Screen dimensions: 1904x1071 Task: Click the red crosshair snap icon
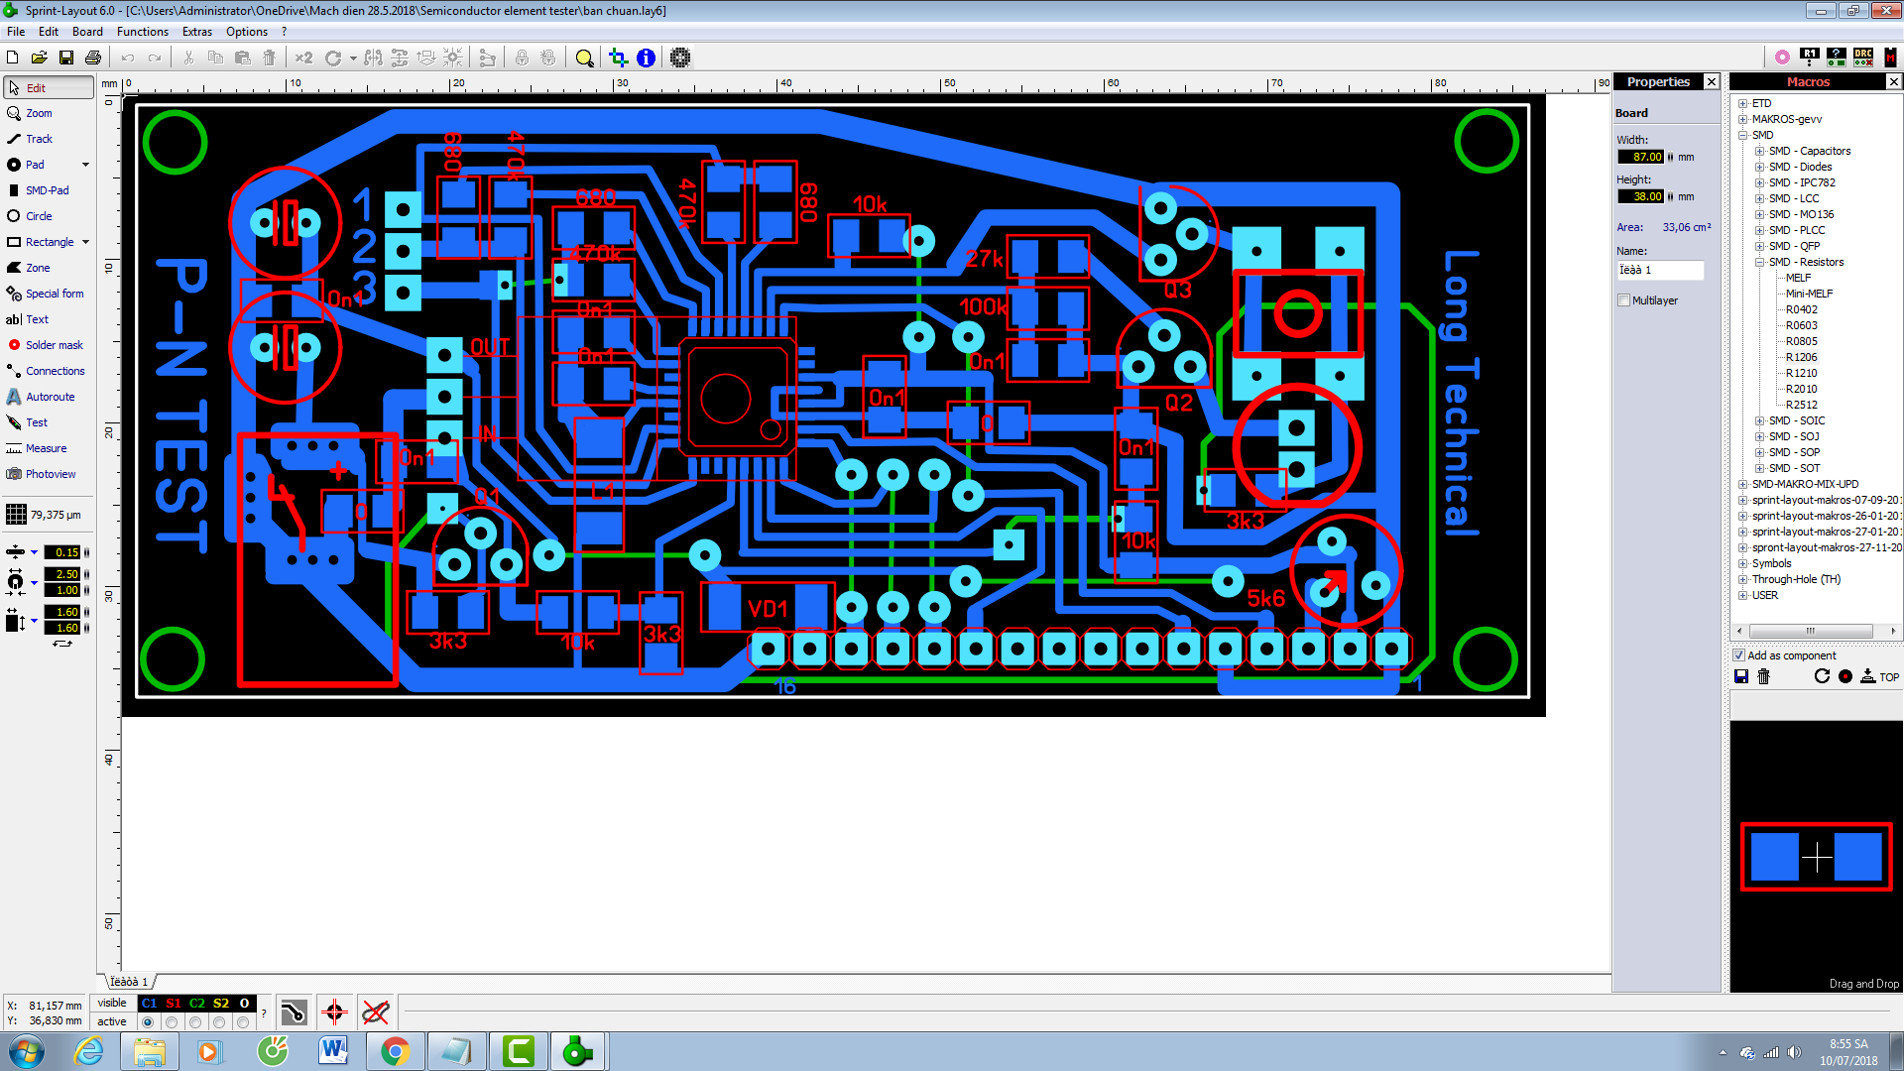334,1012
